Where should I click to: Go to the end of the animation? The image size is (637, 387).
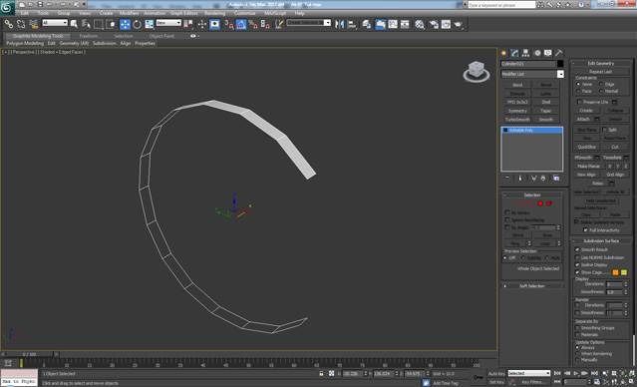[x=594, y=373]
